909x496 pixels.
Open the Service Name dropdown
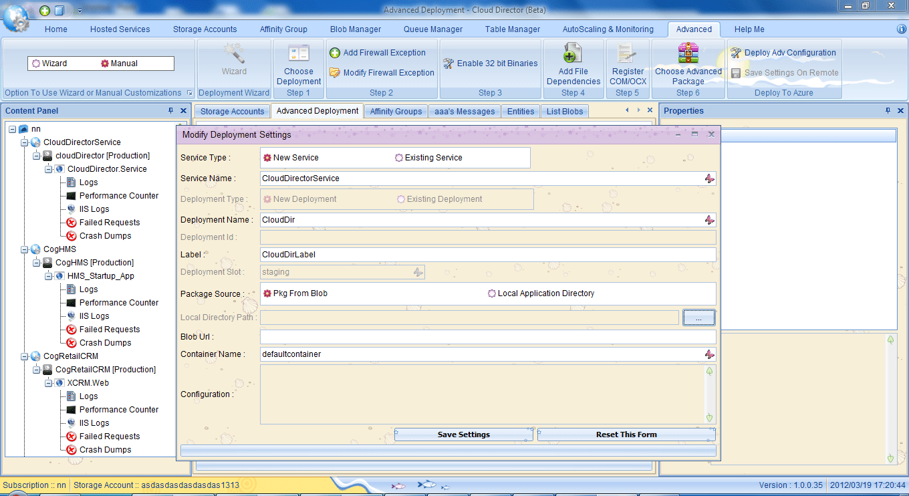(709, 178)
